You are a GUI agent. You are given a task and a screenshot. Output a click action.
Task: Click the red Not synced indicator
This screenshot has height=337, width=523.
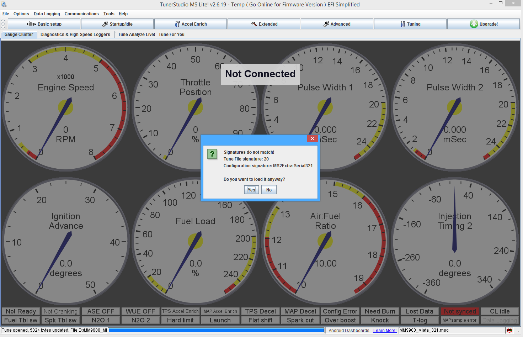(x=460, y=311)
